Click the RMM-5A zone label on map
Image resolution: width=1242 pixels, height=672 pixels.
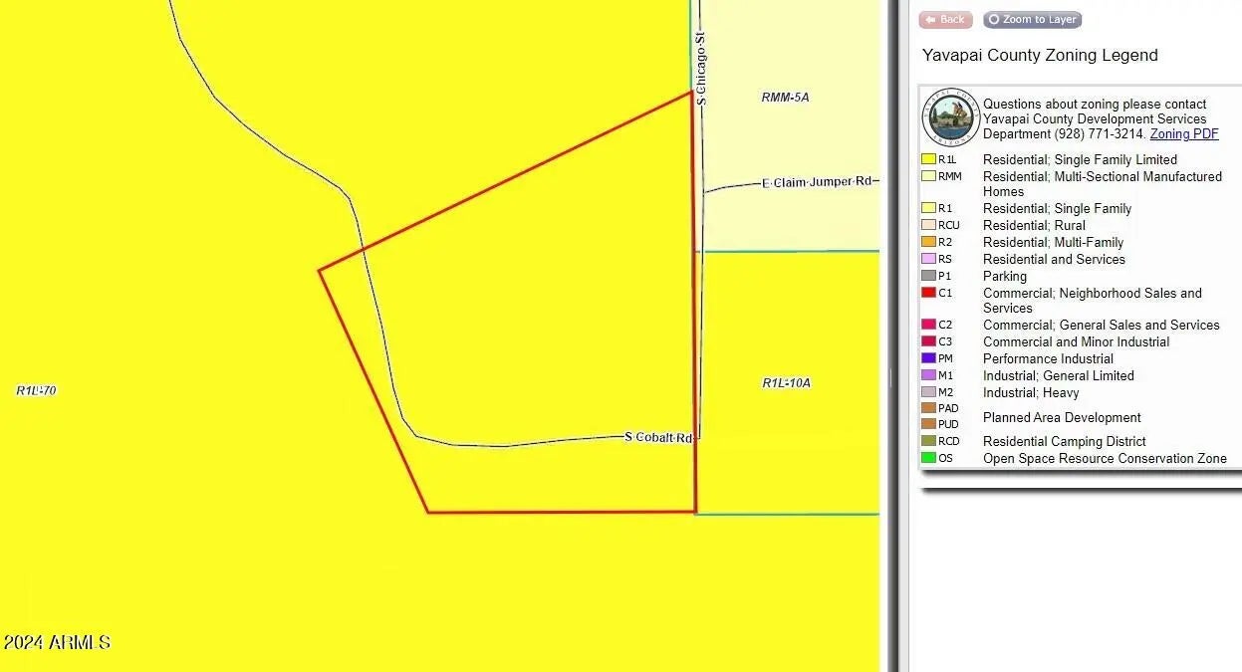tap(785, 98)
